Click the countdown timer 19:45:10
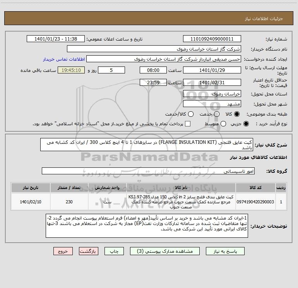Image resolution: width=298 pixels, height=288 pixels. click(71, 70)
